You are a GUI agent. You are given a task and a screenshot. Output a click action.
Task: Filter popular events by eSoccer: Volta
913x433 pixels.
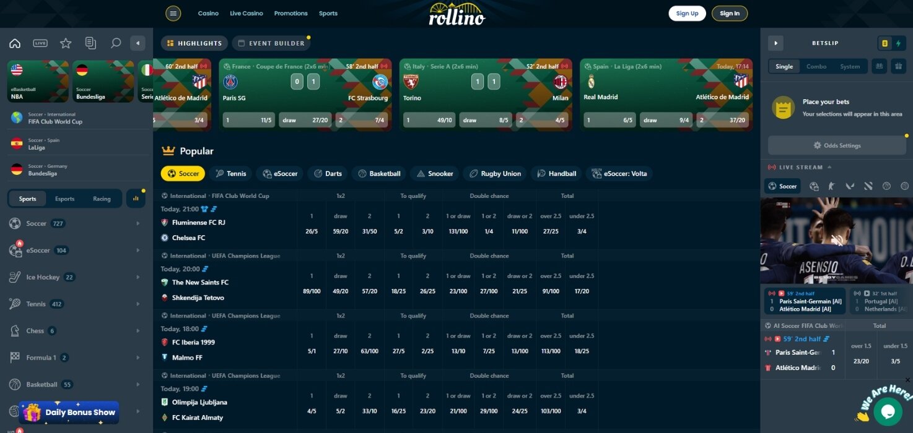click(619, 174)
